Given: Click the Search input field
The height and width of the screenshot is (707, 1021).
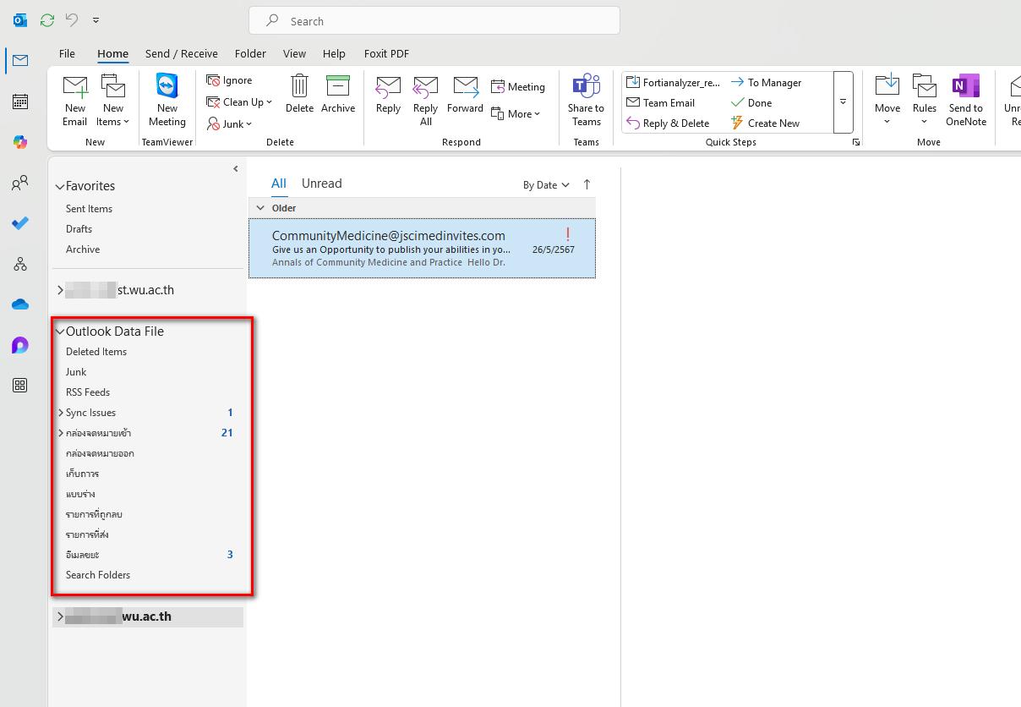Looking at the screenshot, I should coord(434,21).
